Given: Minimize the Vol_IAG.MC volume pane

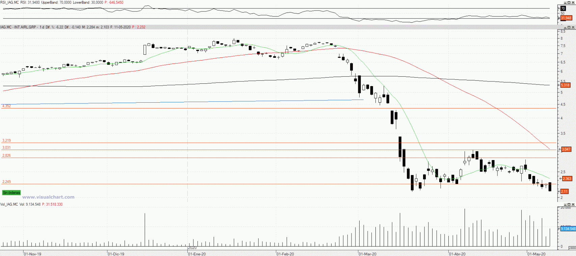Looking at the screenshot, I should click(x=565, y=204).
